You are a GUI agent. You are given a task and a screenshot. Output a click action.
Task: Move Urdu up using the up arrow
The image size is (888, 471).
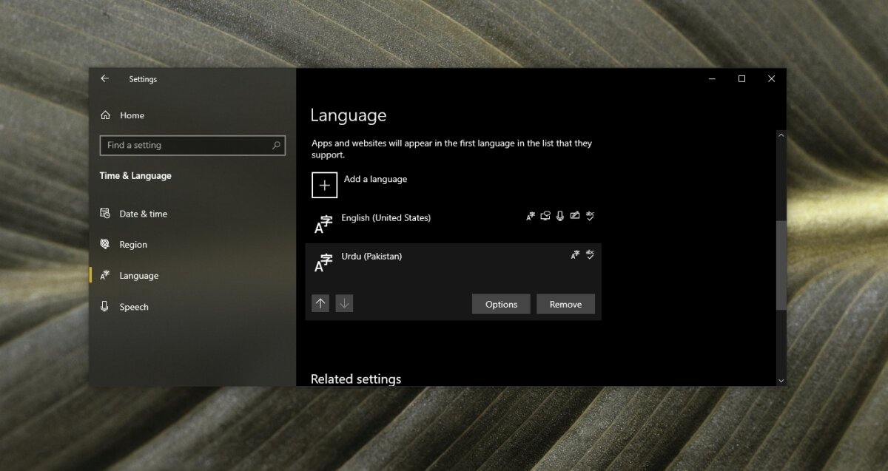pos(320,303)
